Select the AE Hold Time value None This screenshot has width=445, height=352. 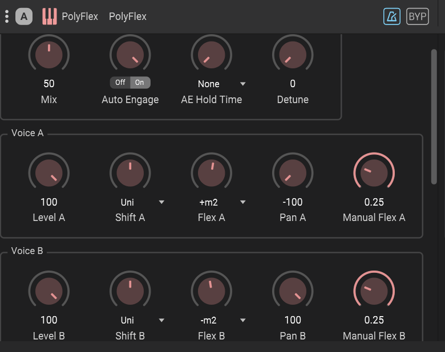click(x=209, y=84)
